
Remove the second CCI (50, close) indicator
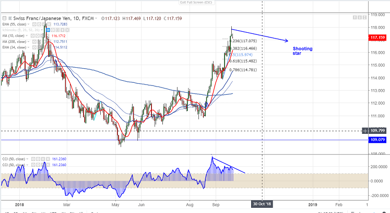pos(48,165)
